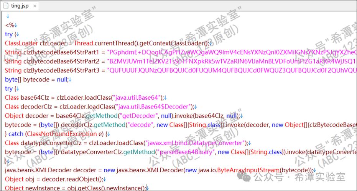The width and height of the screenshot is (357, 191).
Task: Click the 'decode' string literal
Action: point(140,125)
